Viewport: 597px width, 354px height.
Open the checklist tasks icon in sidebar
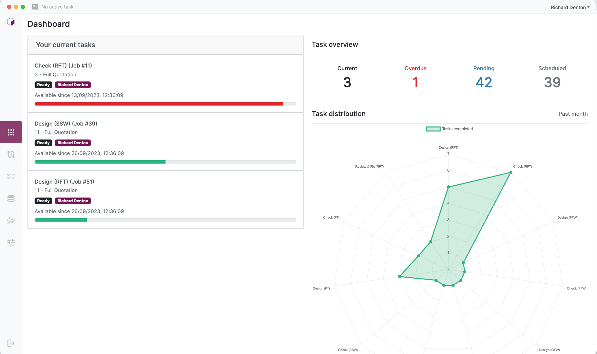tap(11, 176)
